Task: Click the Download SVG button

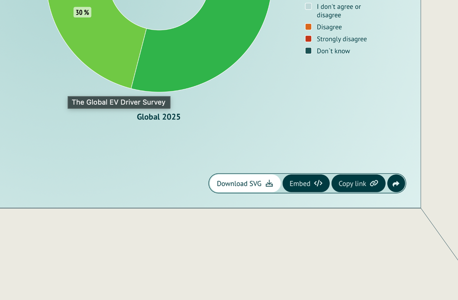Action: coord(245,184)
